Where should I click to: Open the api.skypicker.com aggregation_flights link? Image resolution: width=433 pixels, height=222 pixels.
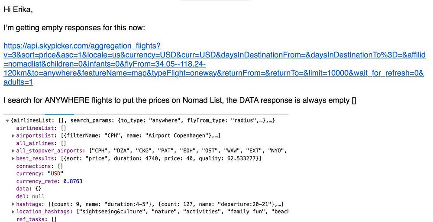pos(214,64)
